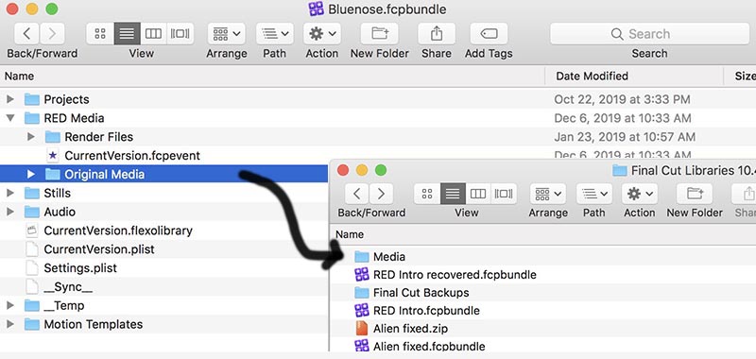Select the Final Cut Backups folder icon

point(362,293)
